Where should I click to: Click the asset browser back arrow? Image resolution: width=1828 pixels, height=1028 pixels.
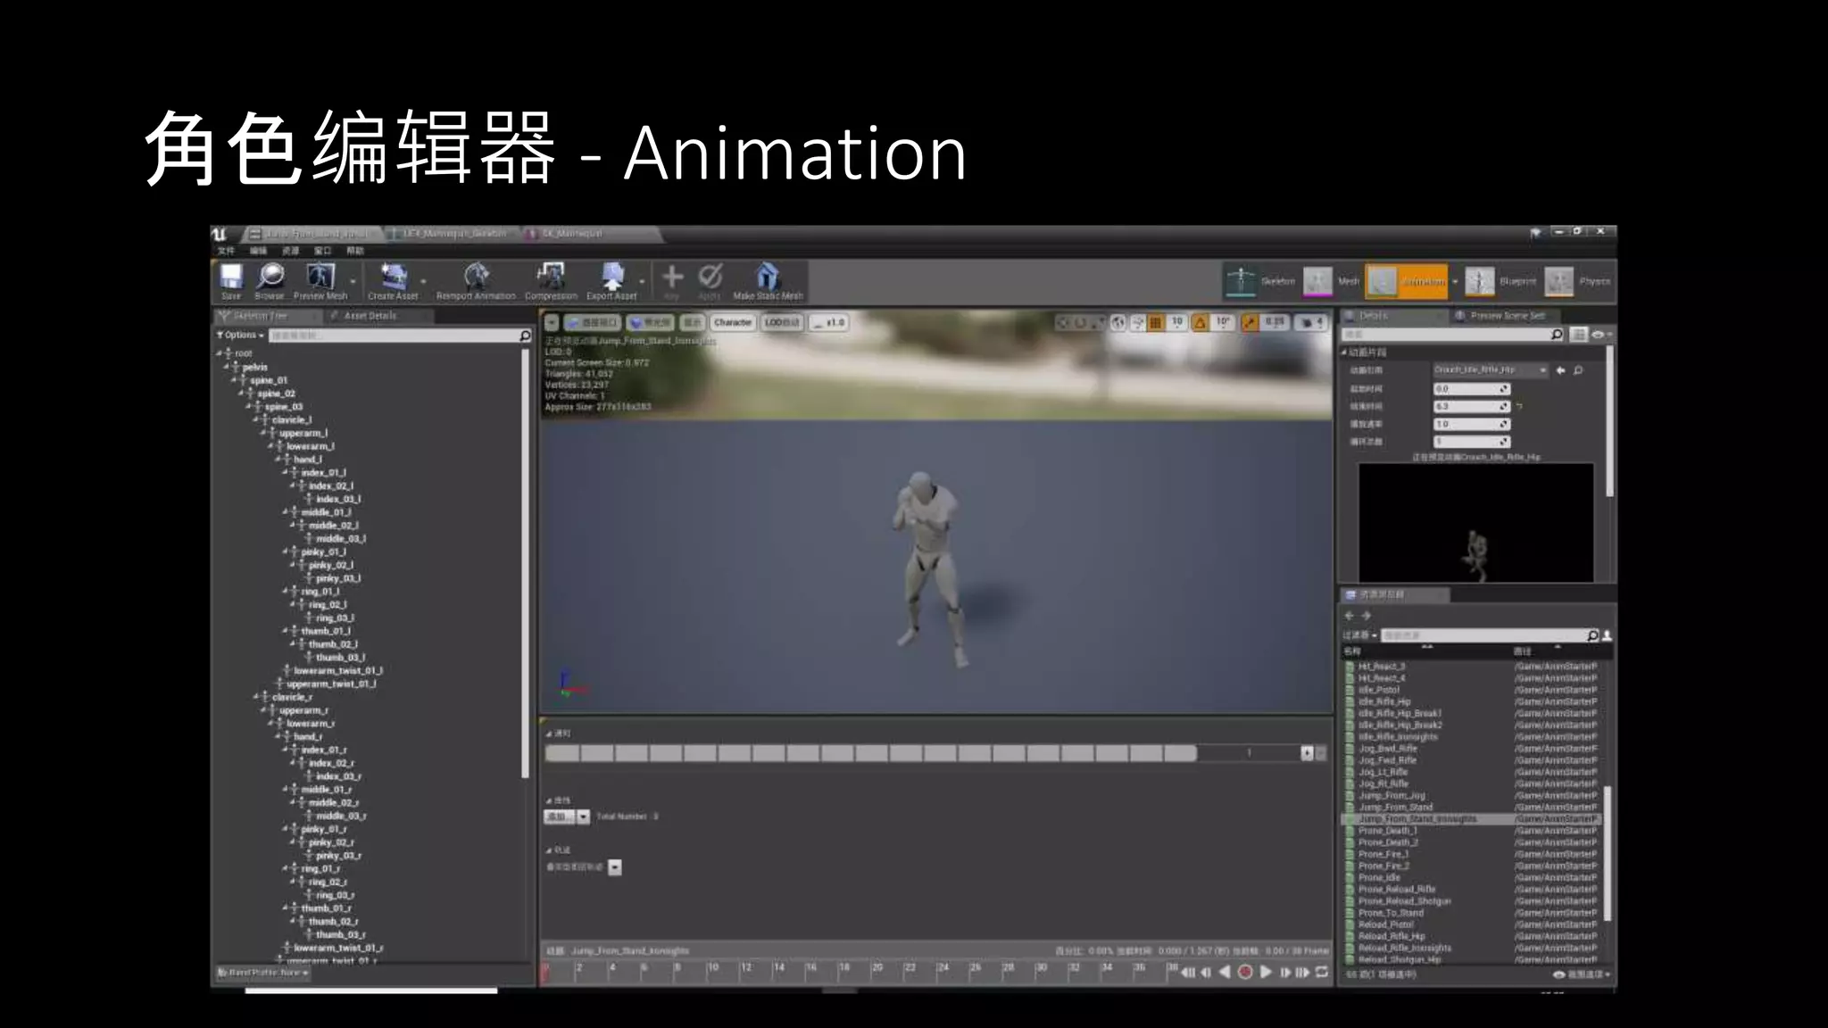coord(1350,616)
